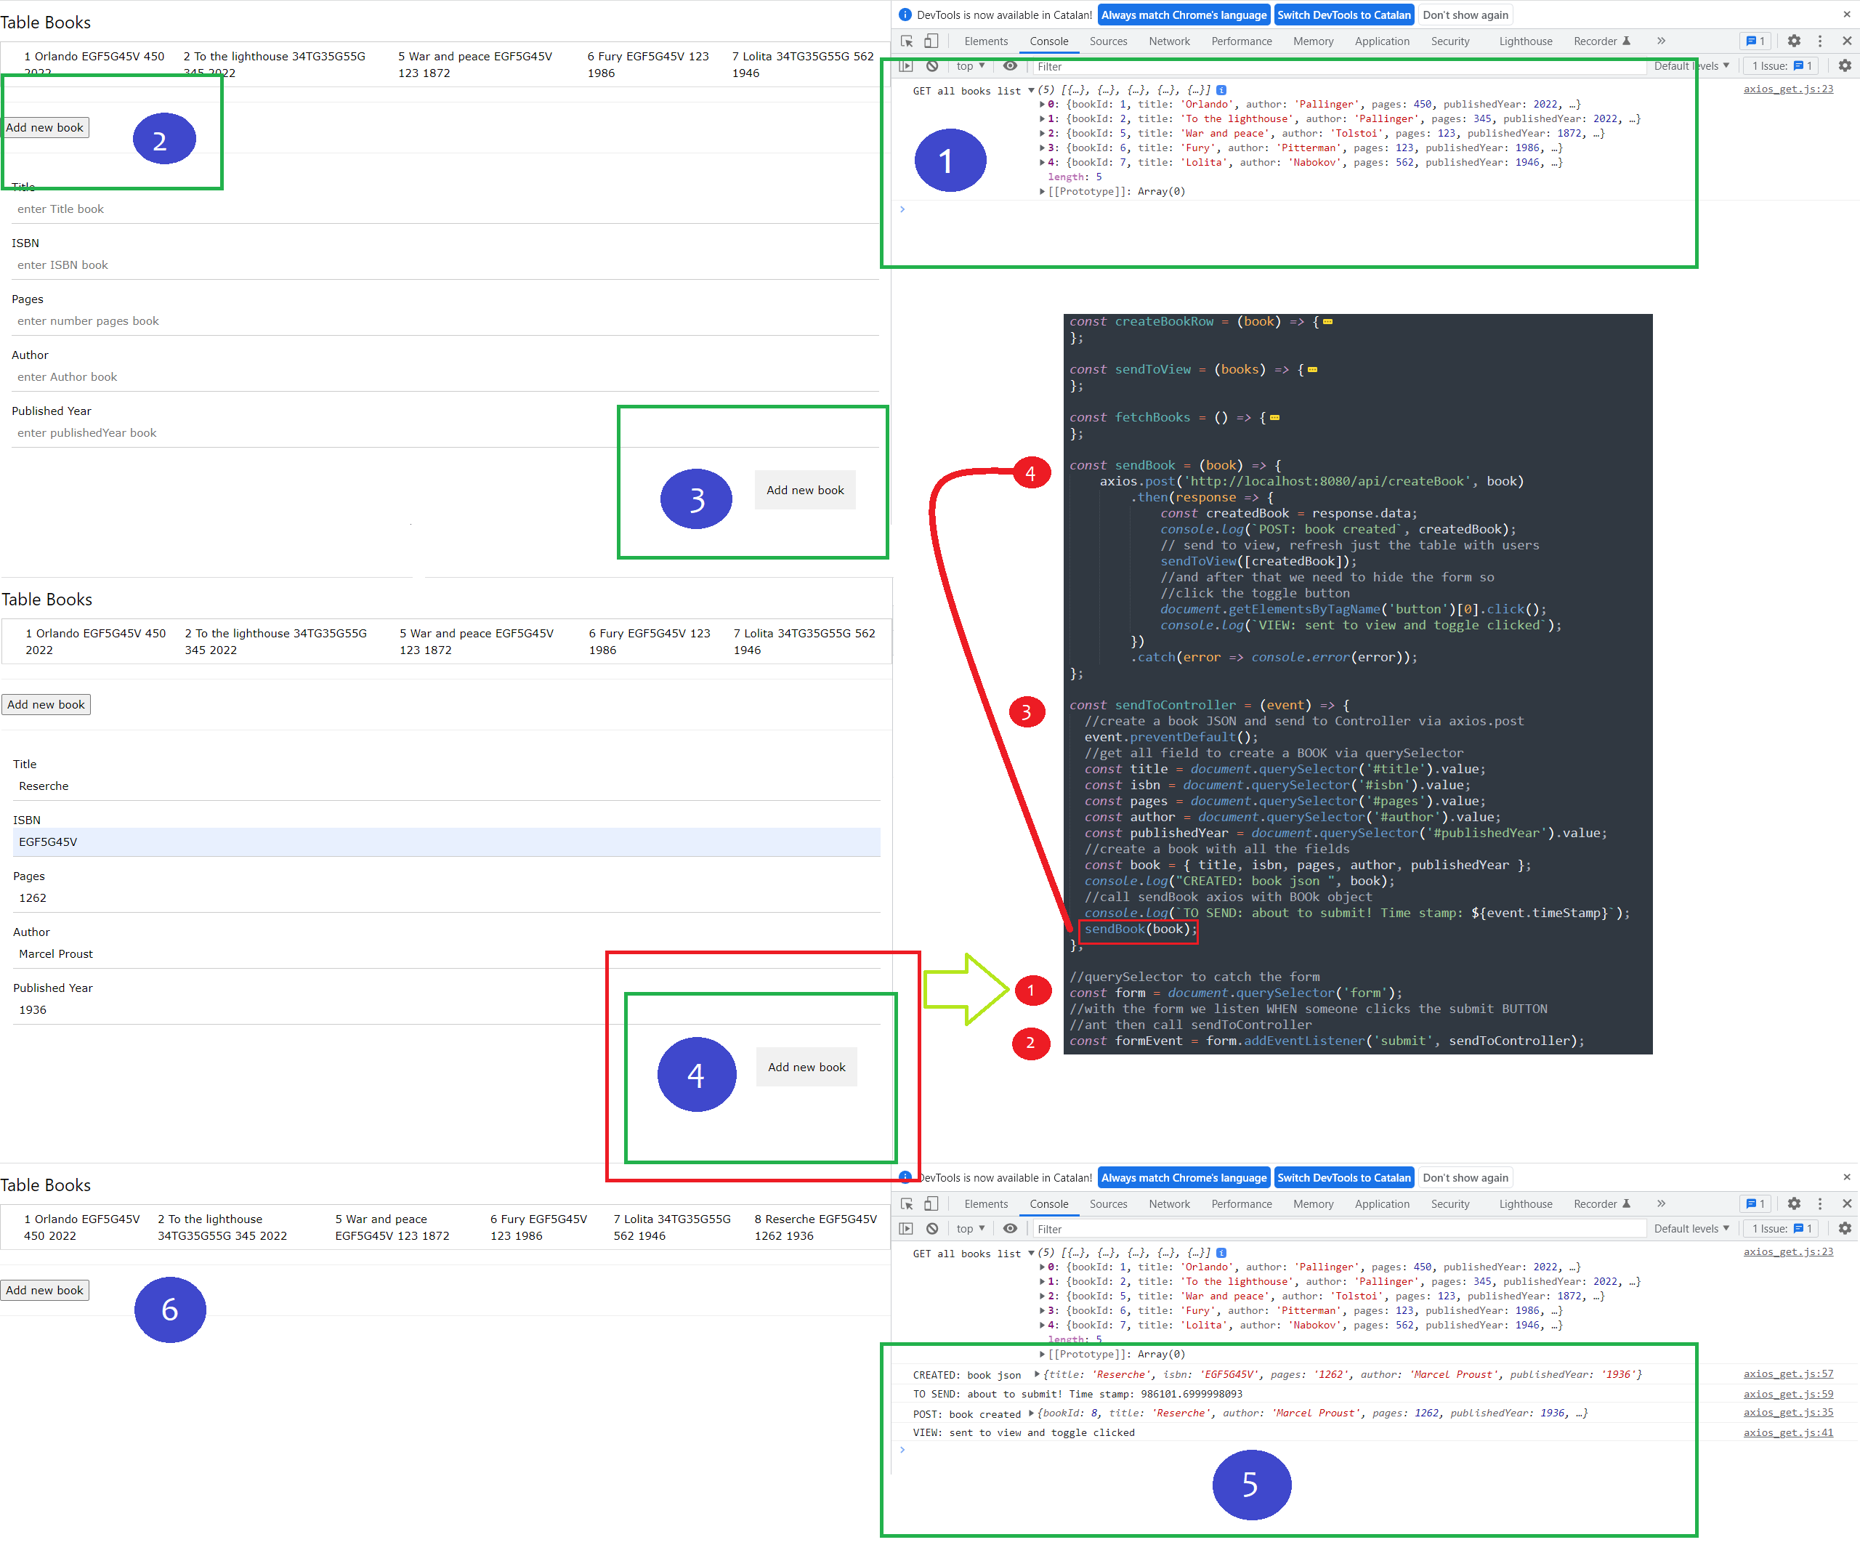The width and height of the screenshot is (1860, 1545).
Task: Clear console icon in lower DevTools
Action: click(931, 1228)
